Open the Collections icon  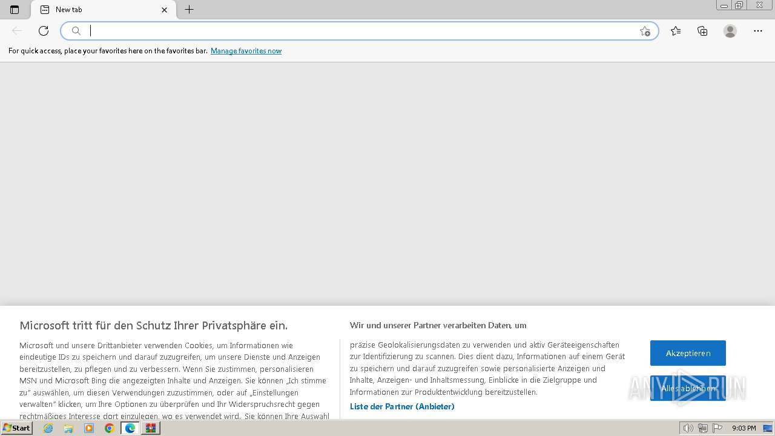[702, 31]
